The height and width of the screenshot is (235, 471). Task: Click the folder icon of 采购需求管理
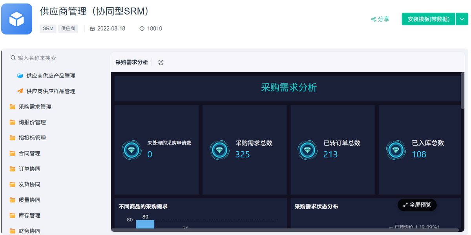pos(13,107)
